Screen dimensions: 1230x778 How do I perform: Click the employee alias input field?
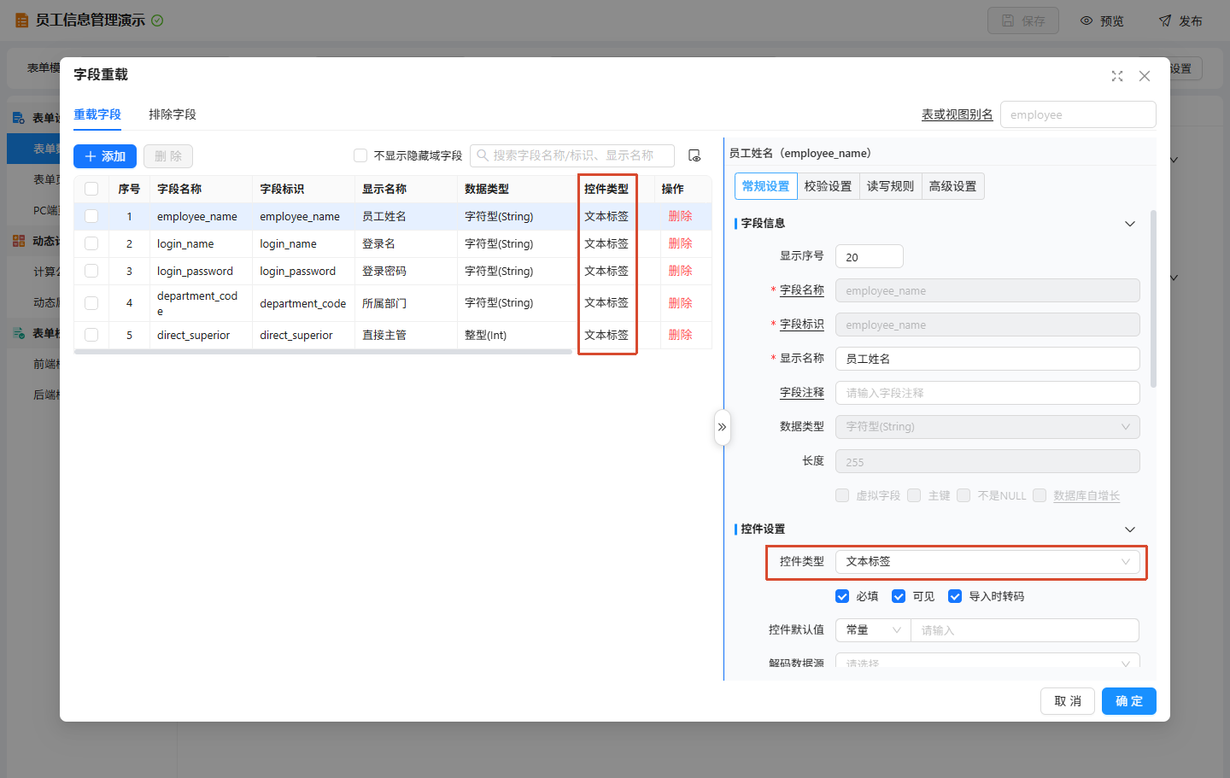[1078, 114]
